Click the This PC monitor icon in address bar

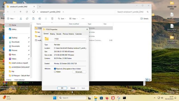point(34,12)
